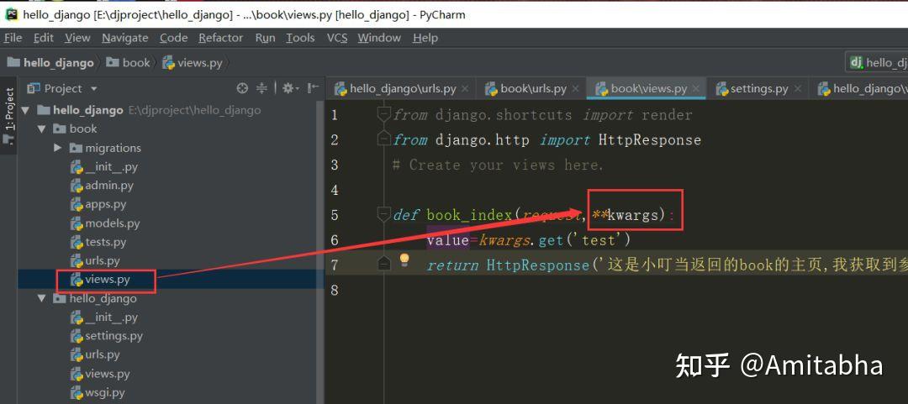Viewport: 908px width, 404px height.
Task: Click HttpResponse in the line 2 import
Action: [x=650, y=140]
